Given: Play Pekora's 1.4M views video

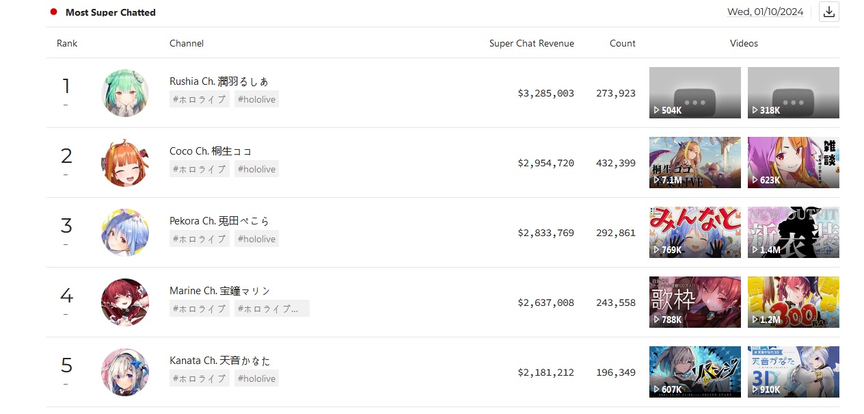Looking at the screenshot, I should 793,232.
